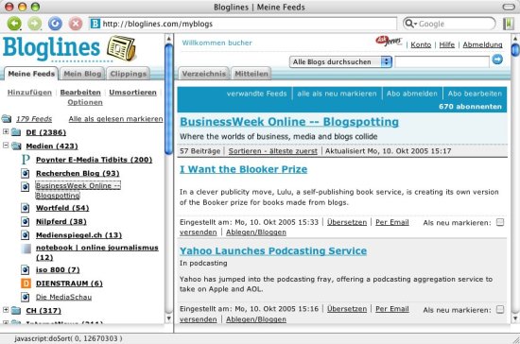Click the notebook online journalismus feed icon
Viewport: 520px width, 344px height.
pyautogui.click(x=26, y=249)
